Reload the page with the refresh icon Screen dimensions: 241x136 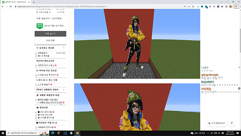tap(11, 7)
